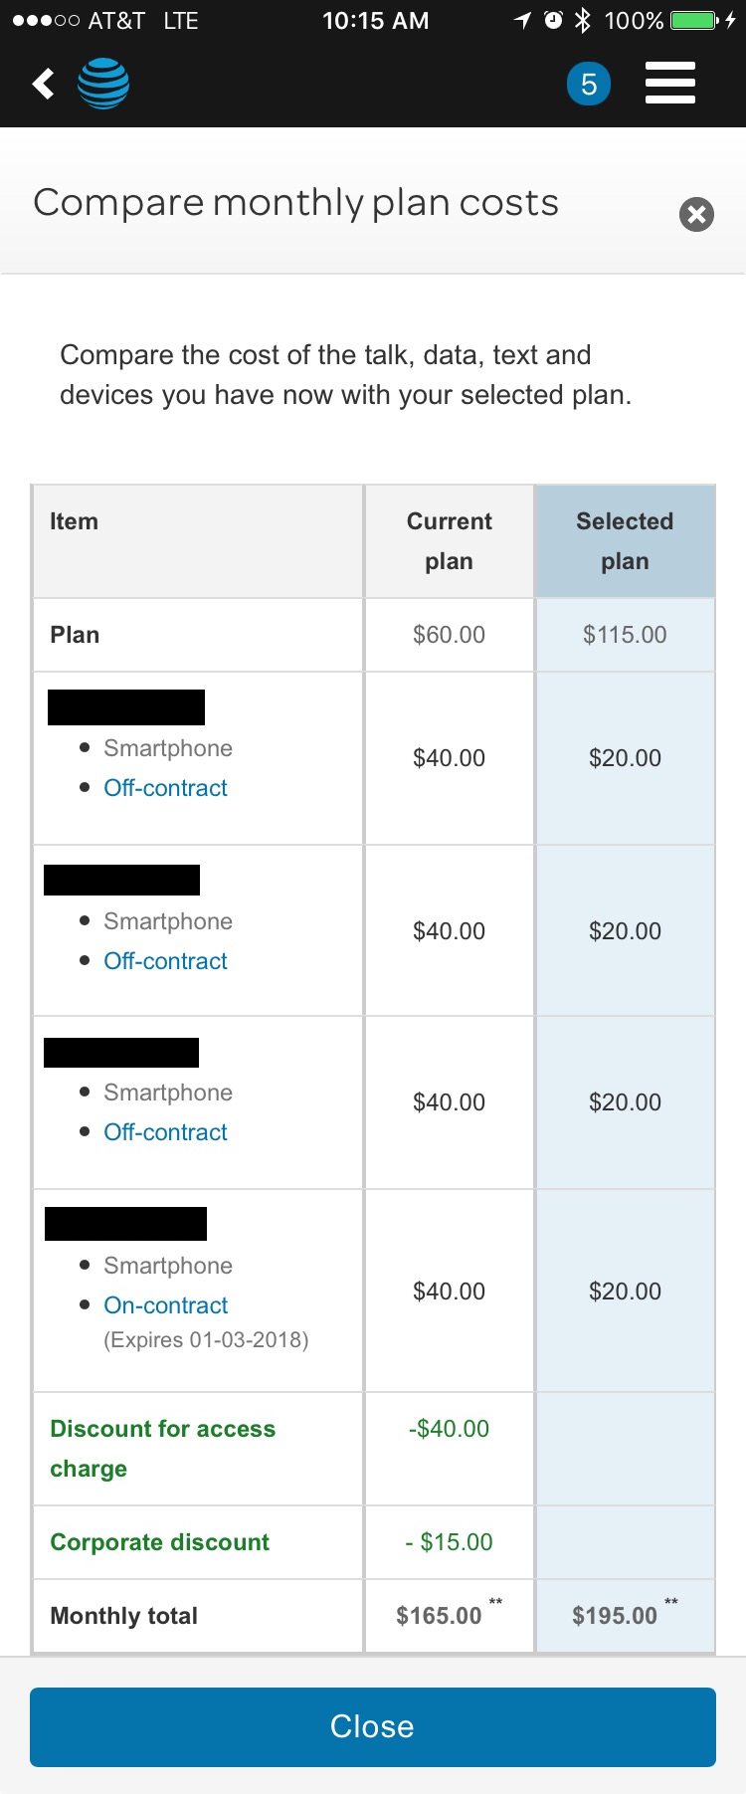Open the On-contract link
This screenshot has height=1794, width=746.
[165, 1305]
